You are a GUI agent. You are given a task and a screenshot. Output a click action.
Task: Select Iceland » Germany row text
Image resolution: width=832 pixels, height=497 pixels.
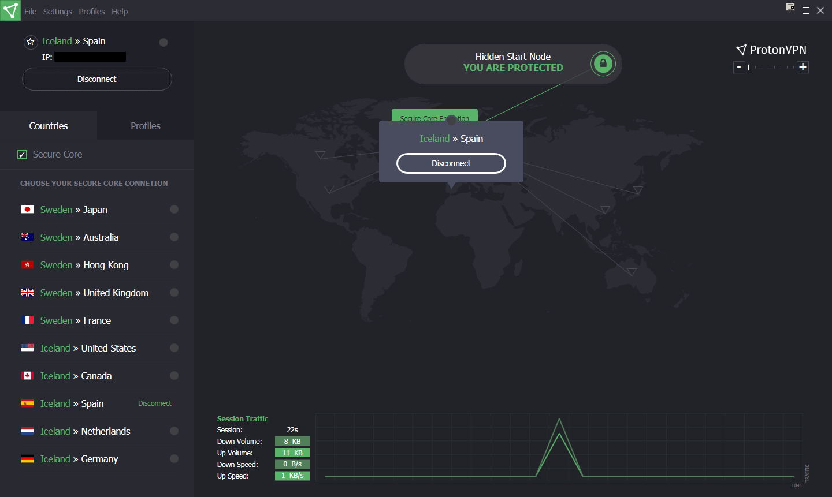79,459
